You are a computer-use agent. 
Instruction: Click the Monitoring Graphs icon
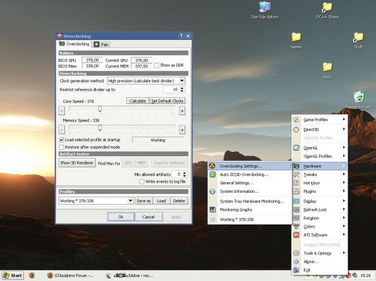213,210
